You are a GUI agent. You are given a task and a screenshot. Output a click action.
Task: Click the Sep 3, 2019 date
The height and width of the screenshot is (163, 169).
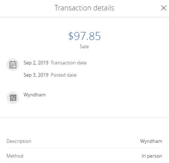[x=36, y=75]
